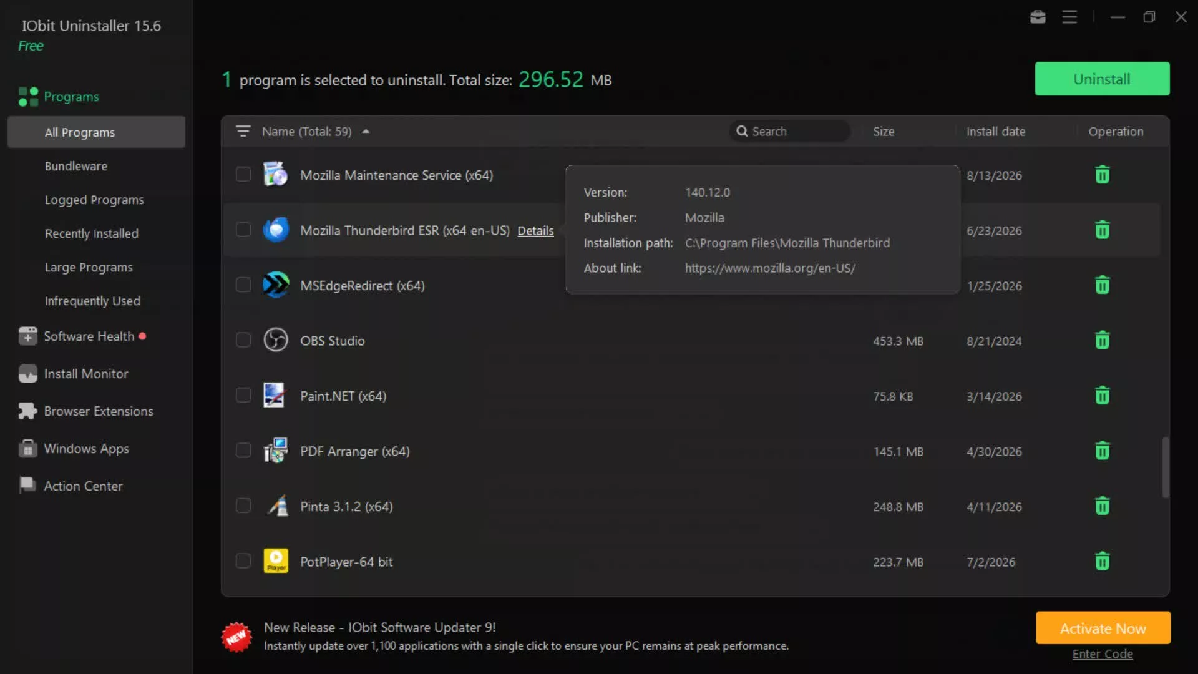Click the MSEdgeRedirect app icon
This screenshot has width=1198, height=674.
click(x=275, y=285)
